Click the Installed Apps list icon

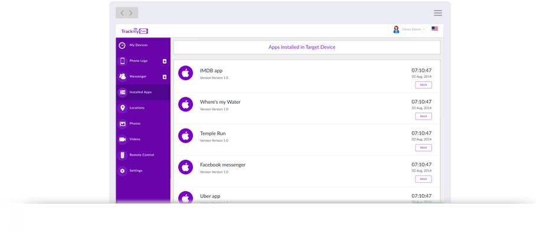pos(122,92)
